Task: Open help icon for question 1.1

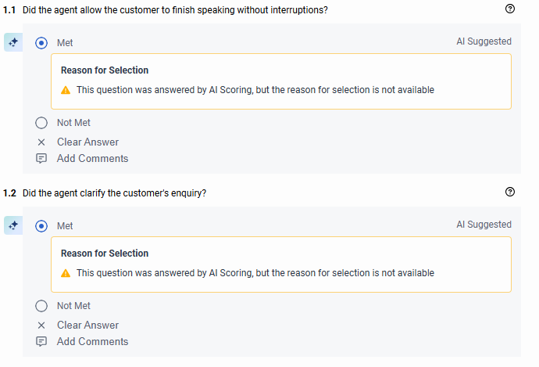Action: [510, 9]
